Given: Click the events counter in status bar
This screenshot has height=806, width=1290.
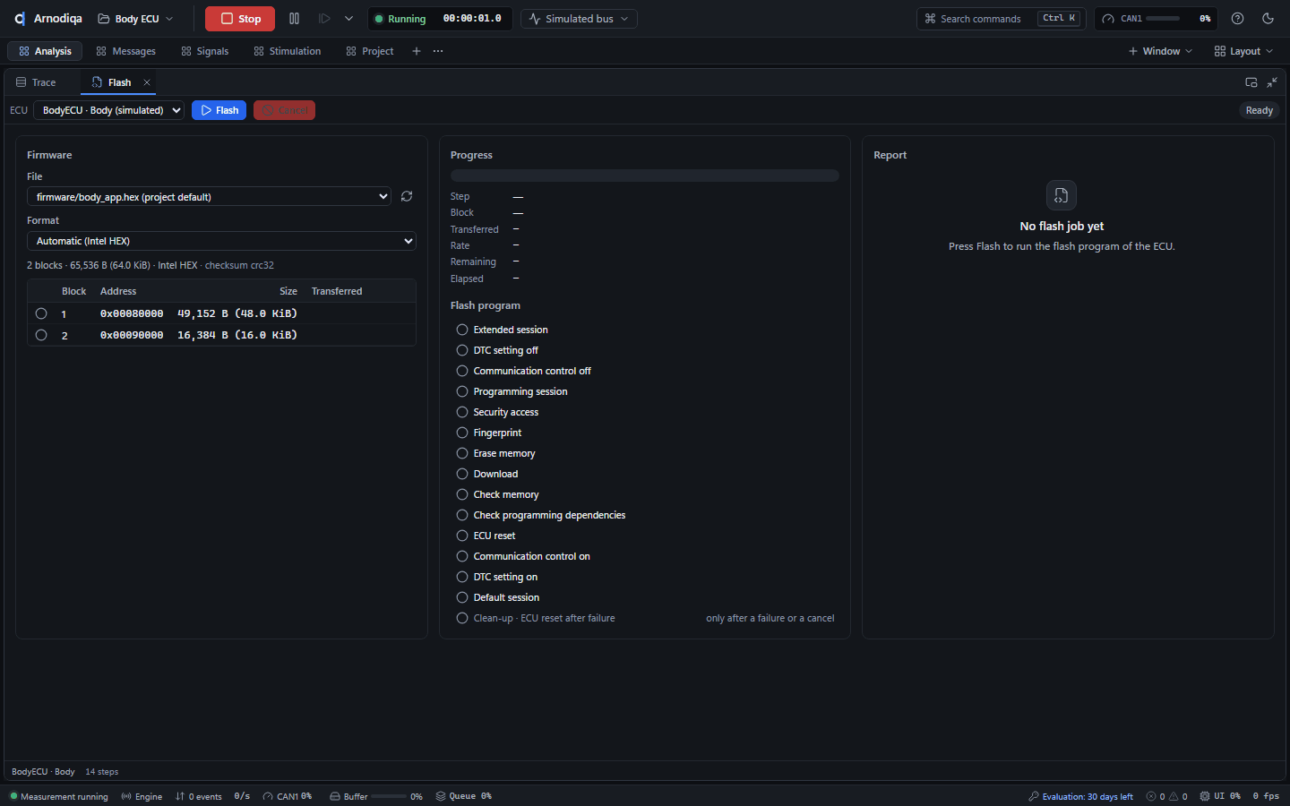Looking at the screenshot, I should click(199, 796).
